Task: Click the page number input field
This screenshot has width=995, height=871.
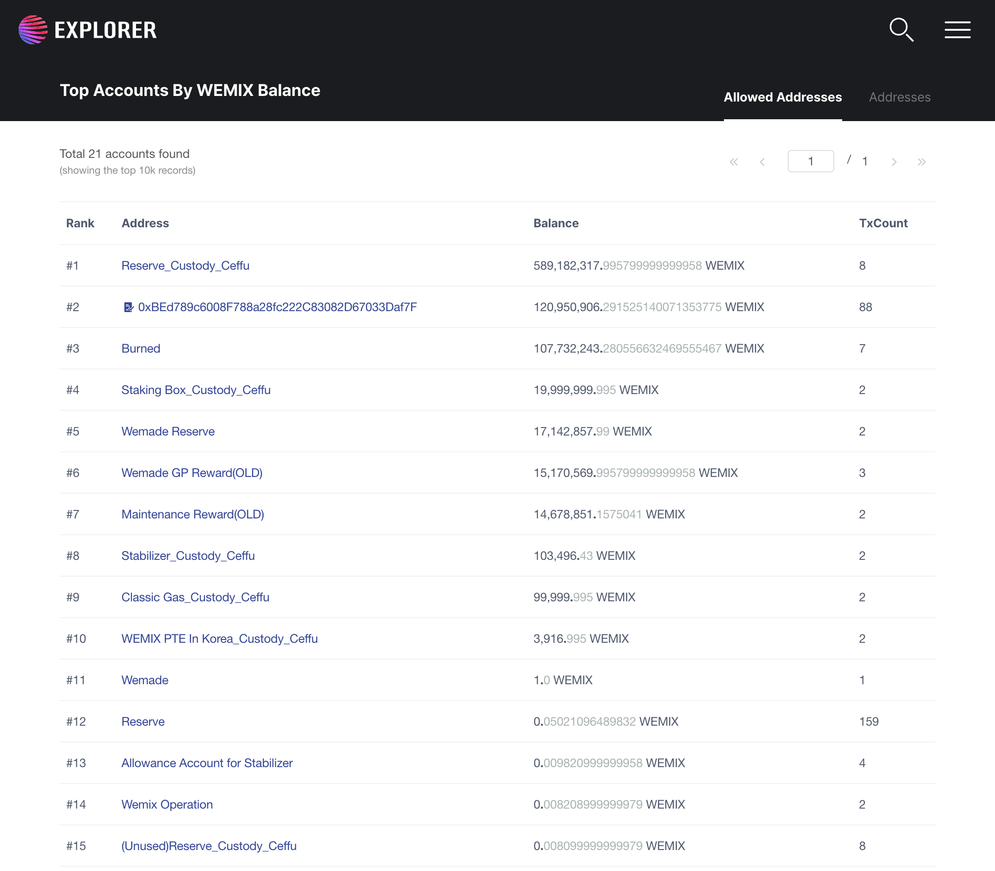Action: pyautogui.click(x=810, y=161)
